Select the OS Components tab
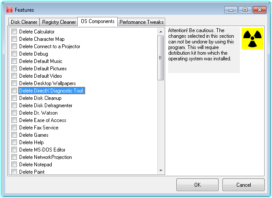 pos(98,21)
